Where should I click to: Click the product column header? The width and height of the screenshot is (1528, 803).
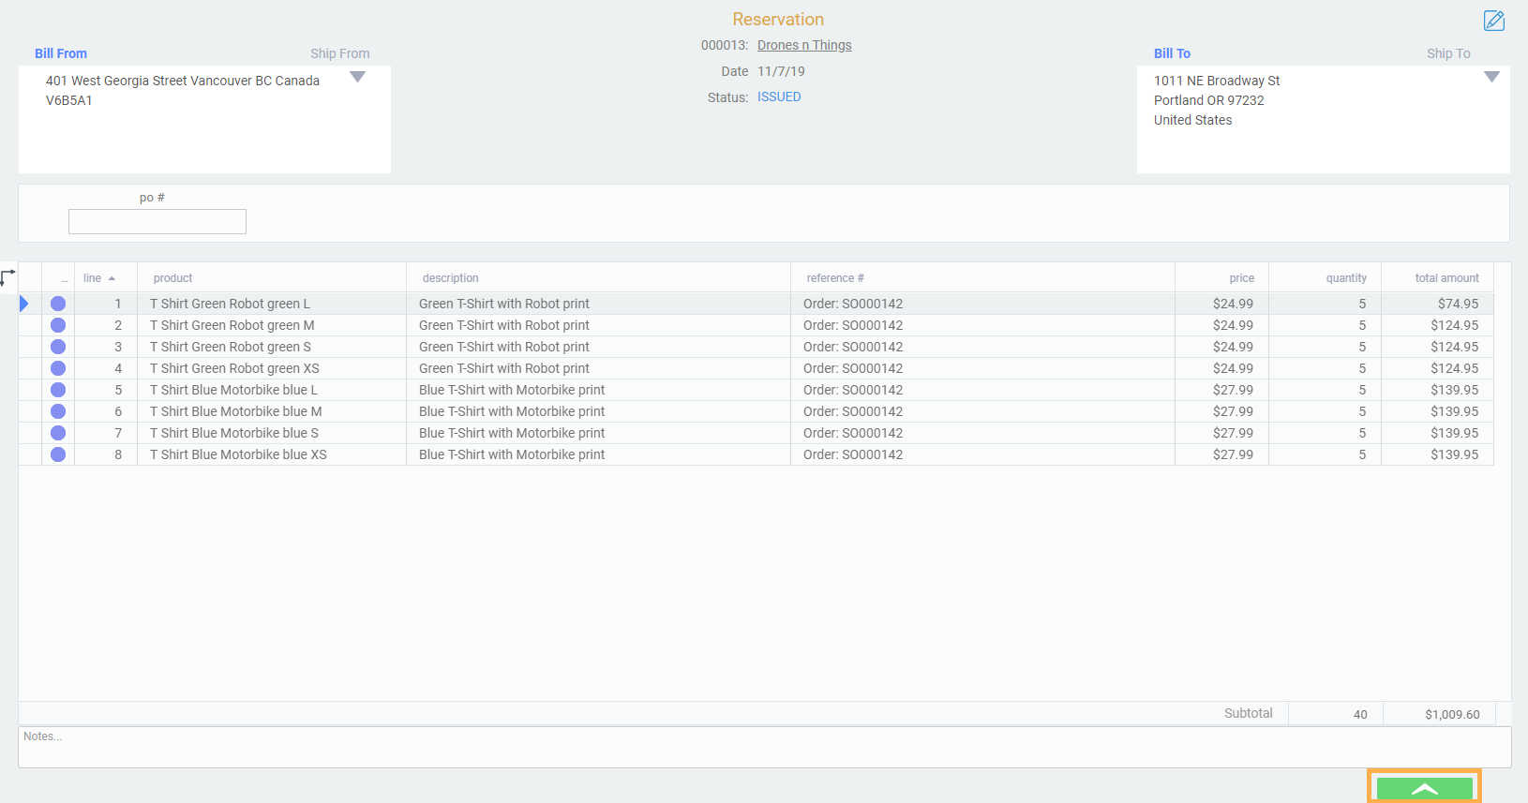point(172,278)
